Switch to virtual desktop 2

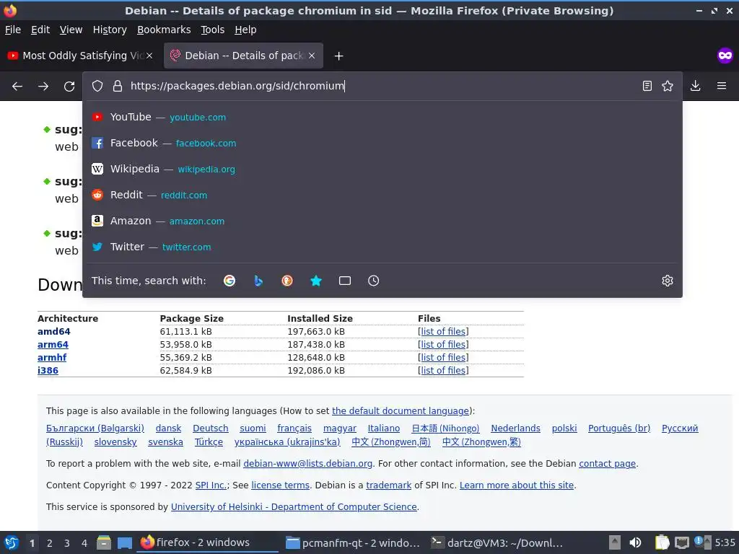(50, 543)
